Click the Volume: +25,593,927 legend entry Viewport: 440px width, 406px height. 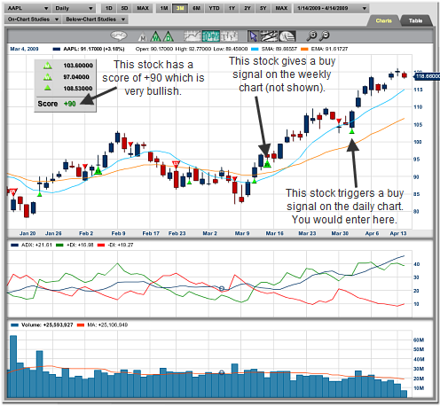(42, 325)
